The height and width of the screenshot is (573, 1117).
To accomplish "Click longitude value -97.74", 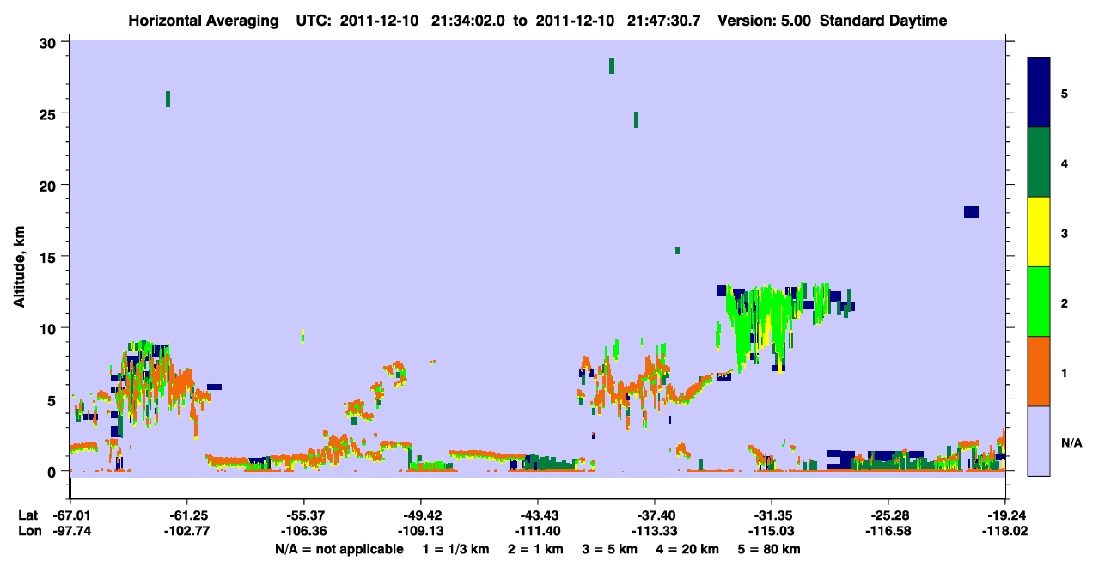I will (x=70, y=531).
